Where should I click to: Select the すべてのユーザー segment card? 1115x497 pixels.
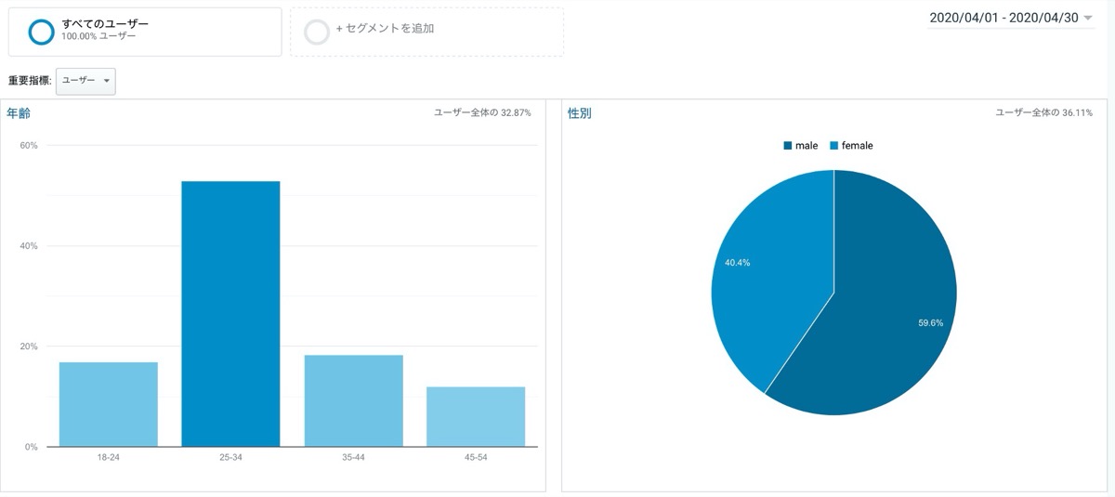(x=145, y=33)
